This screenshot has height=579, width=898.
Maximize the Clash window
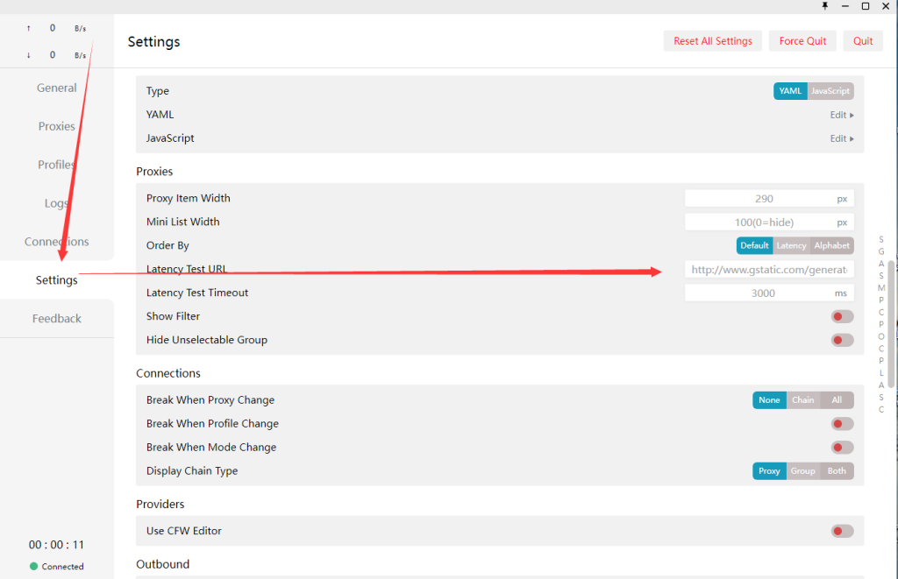click(x=866, y=6)
